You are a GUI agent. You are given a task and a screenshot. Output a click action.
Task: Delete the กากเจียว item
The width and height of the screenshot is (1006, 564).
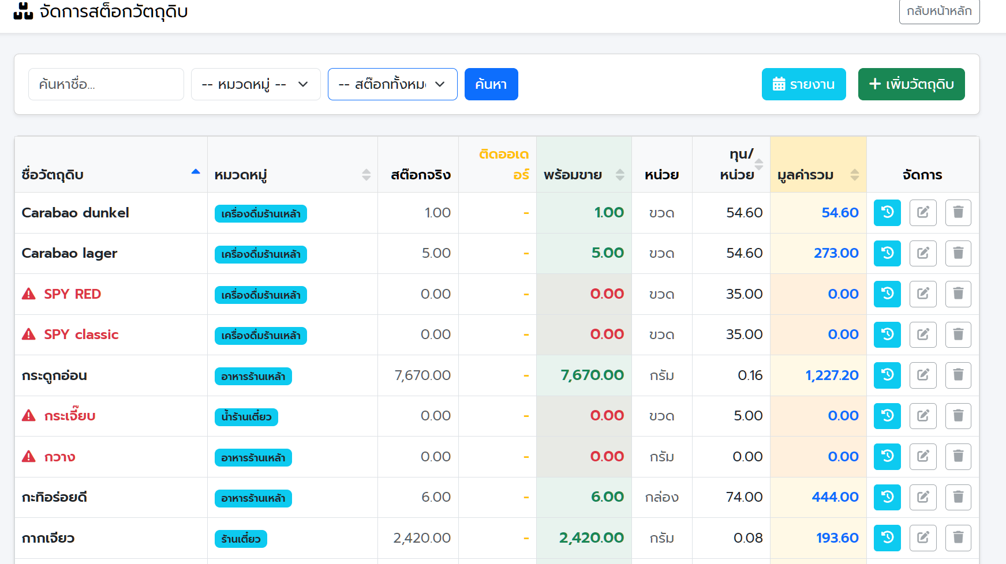(958, 538)
